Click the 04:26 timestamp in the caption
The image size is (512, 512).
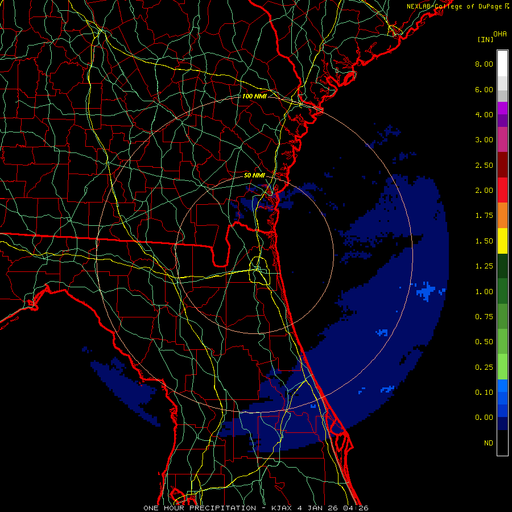pyautogui.click(x=356, y=508)
